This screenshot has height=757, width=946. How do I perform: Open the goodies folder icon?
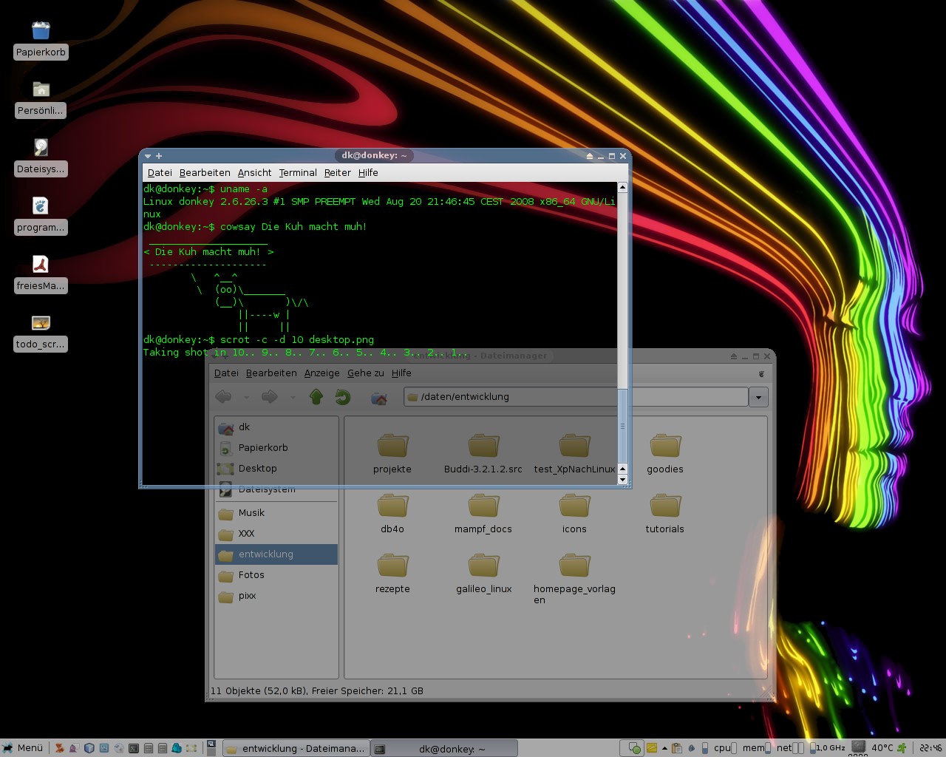pos(664,447)
